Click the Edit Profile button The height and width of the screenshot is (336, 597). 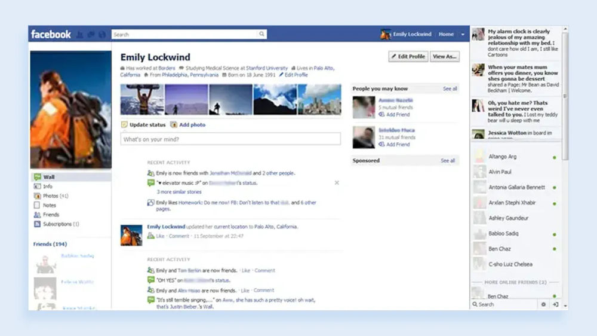[x=408, y=56]
